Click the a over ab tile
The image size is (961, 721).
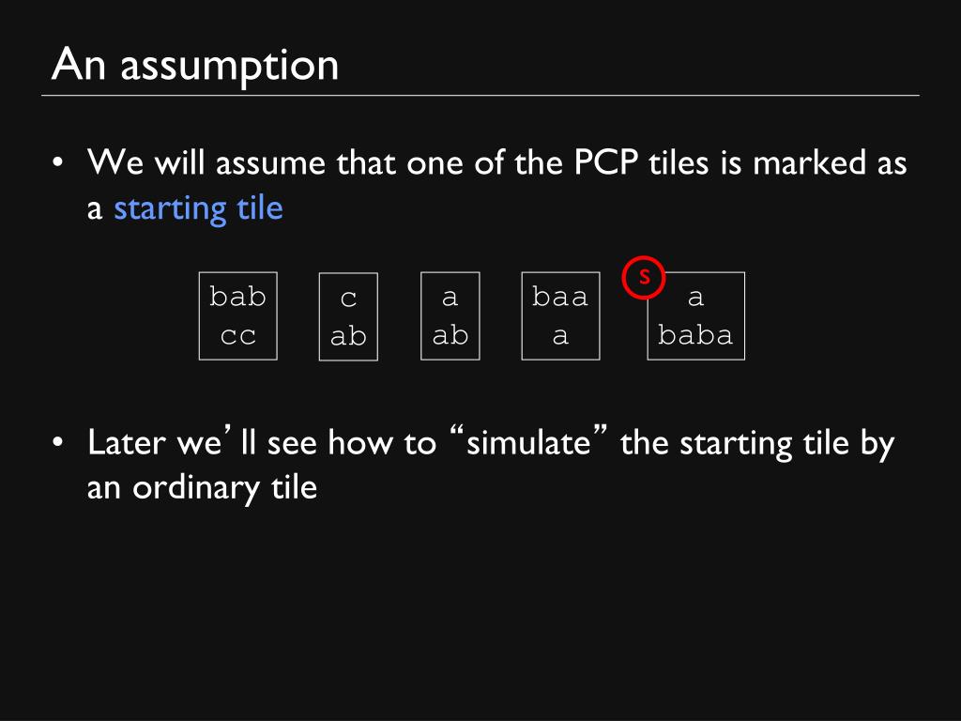[450, 315]
